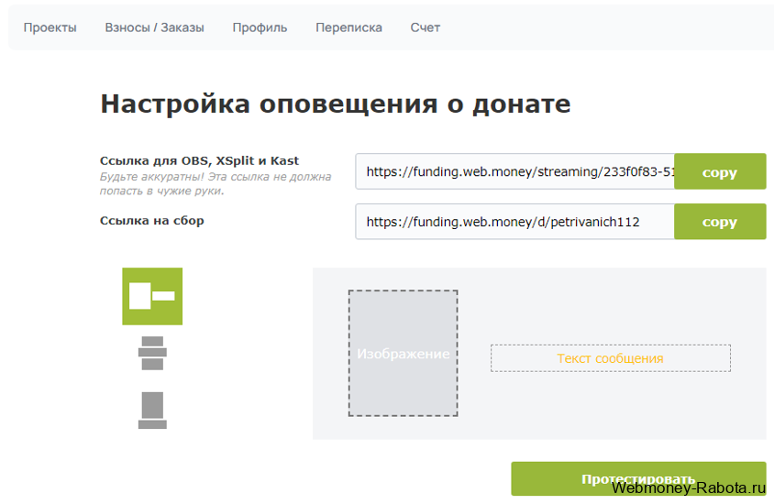The image size is (774, 504).
Task: Open the Счет menu item
Action: (425, 27)
